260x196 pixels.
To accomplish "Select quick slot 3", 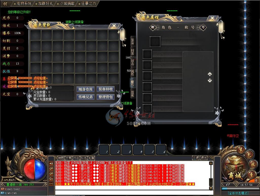I will (127, 150).
